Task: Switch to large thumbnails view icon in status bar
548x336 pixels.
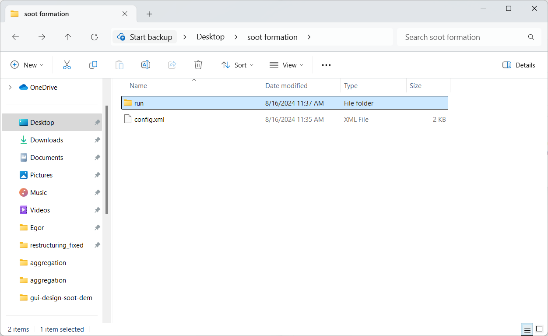Action: click(x=539, y=329)
